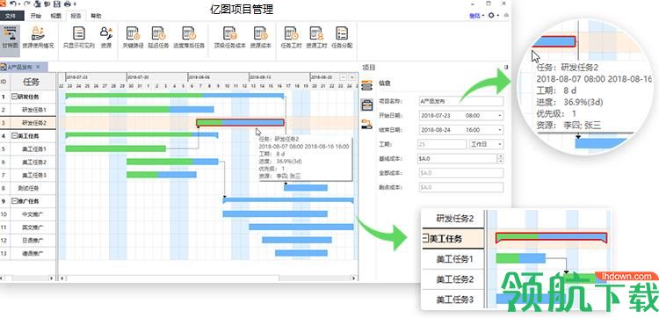Zoom out timeline with the minus button

pyautogui.click(x=343, y=77)
